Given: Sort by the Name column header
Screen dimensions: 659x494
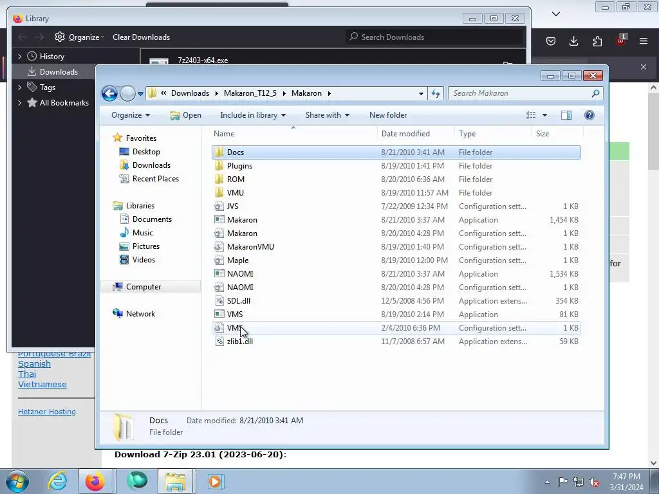Looking at the screenshot, I should point(224,134).
